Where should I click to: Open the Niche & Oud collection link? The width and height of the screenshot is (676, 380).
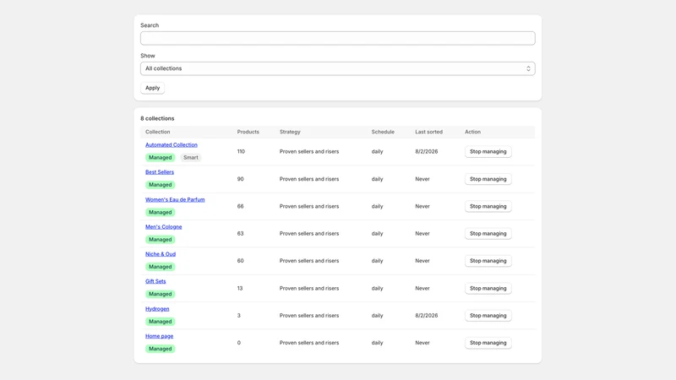[161, 254]
